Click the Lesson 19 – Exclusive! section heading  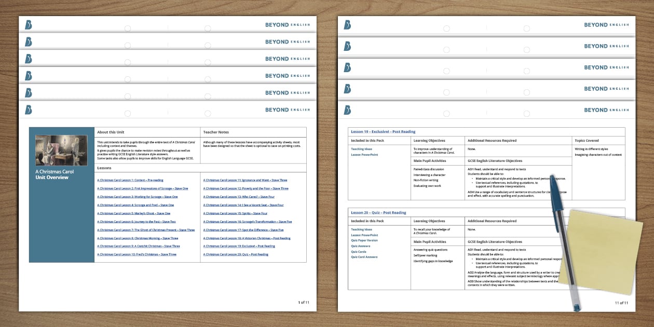click(x=383, y=132)
